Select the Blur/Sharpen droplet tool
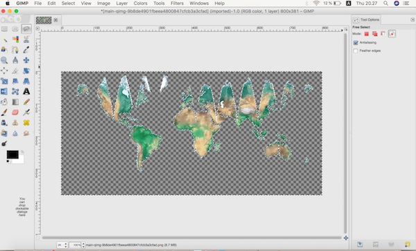Screen dimensions: 416x251 [15, 133]
